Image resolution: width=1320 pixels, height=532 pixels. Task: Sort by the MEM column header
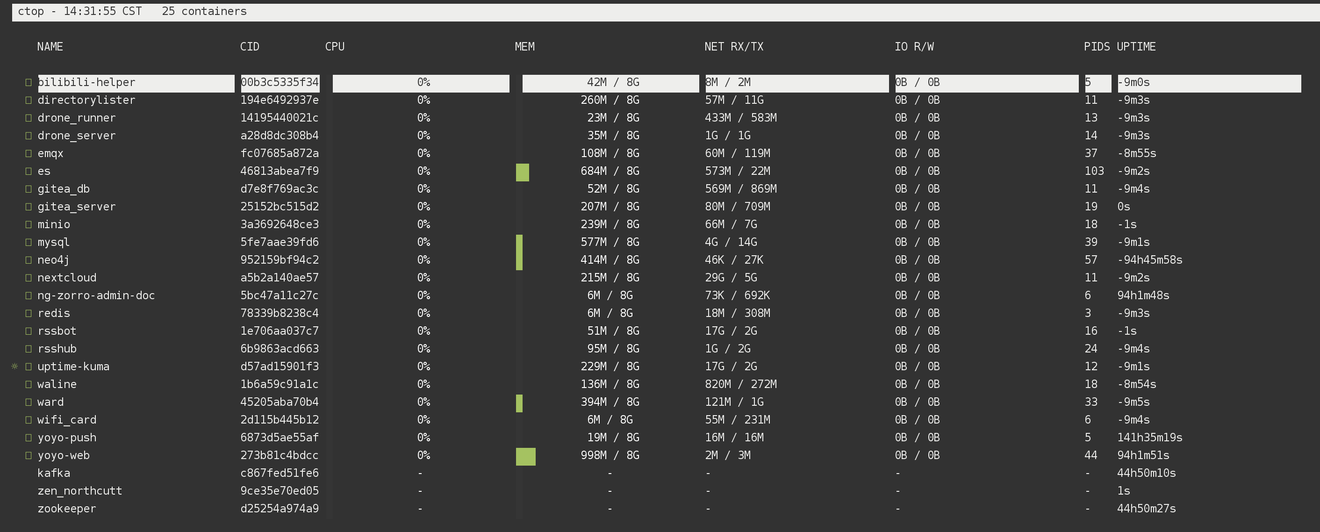coord(525,47)
